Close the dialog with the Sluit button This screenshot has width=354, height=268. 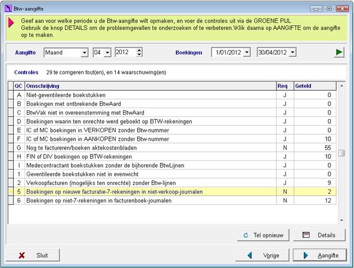[33, 255]
